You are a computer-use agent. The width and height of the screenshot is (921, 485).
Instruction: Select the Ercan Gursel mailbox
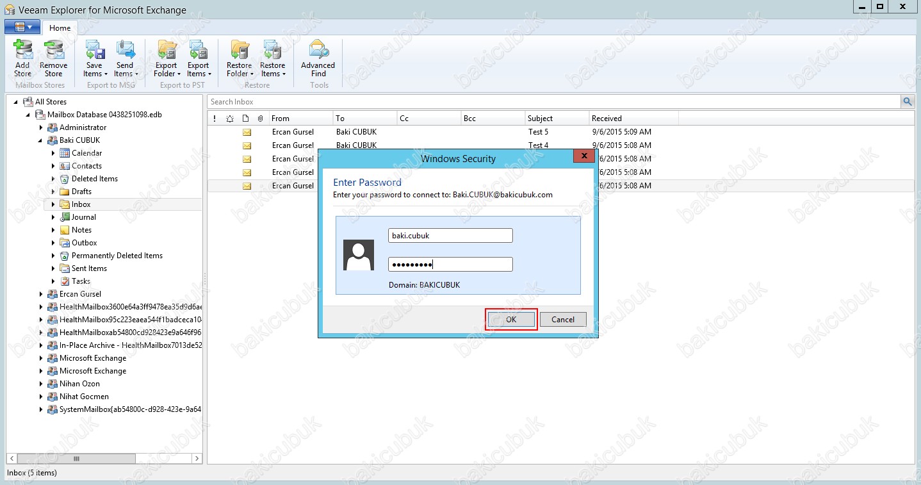[80, 293]
